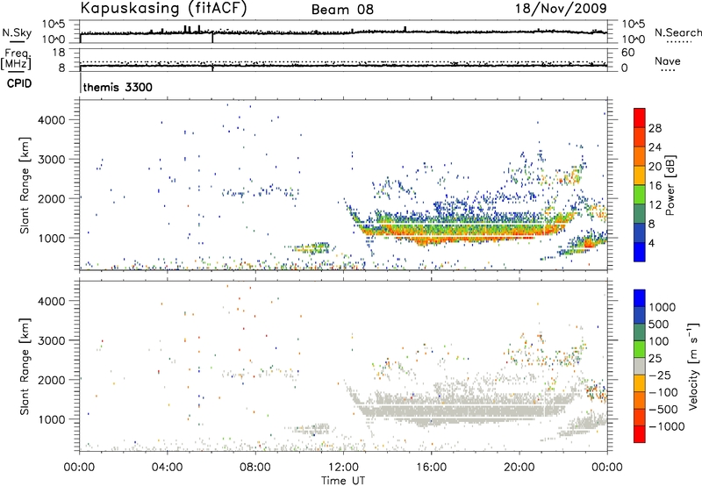
Task: Click the sky noise trace in the top panel
Action: coord(343,32)
